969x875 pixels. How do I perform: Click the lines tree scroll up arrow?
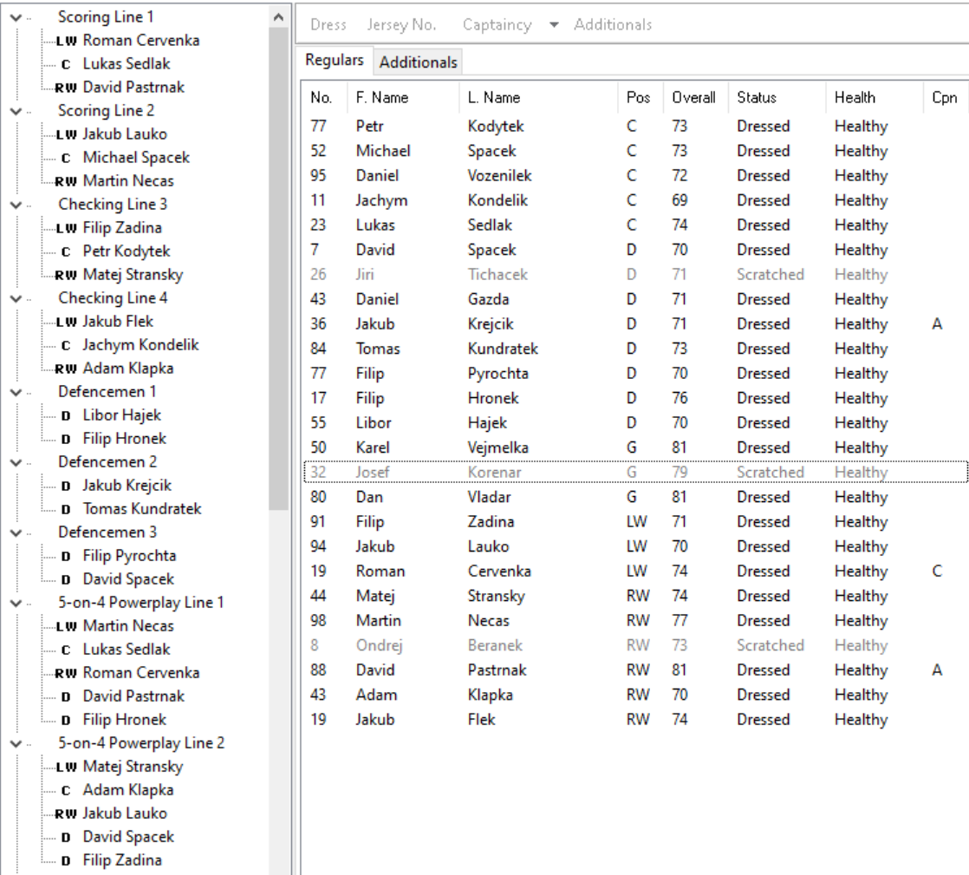pyautogui.click(x=279, y=17)
